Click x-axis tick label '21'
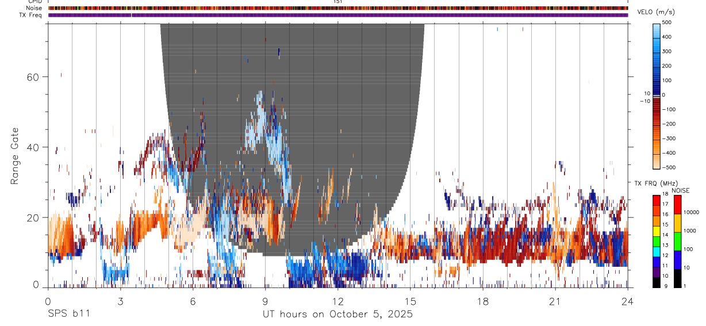Image resolution: width=706 pixels, height=326 pixels. tap(555, 301)
